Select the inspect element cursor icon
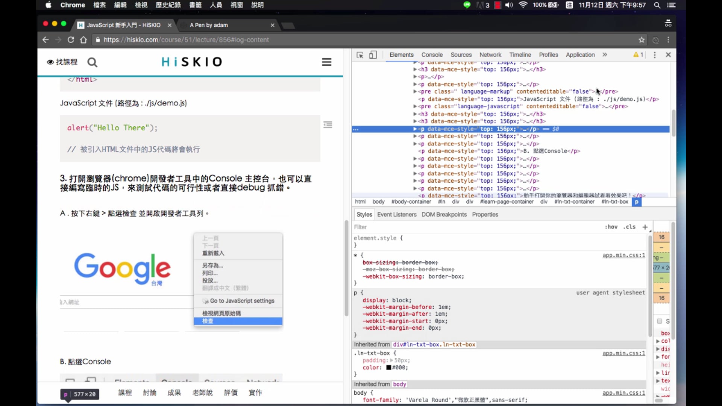Image resolution: width=722 pixels, height=406 pixels. point(360,55)
